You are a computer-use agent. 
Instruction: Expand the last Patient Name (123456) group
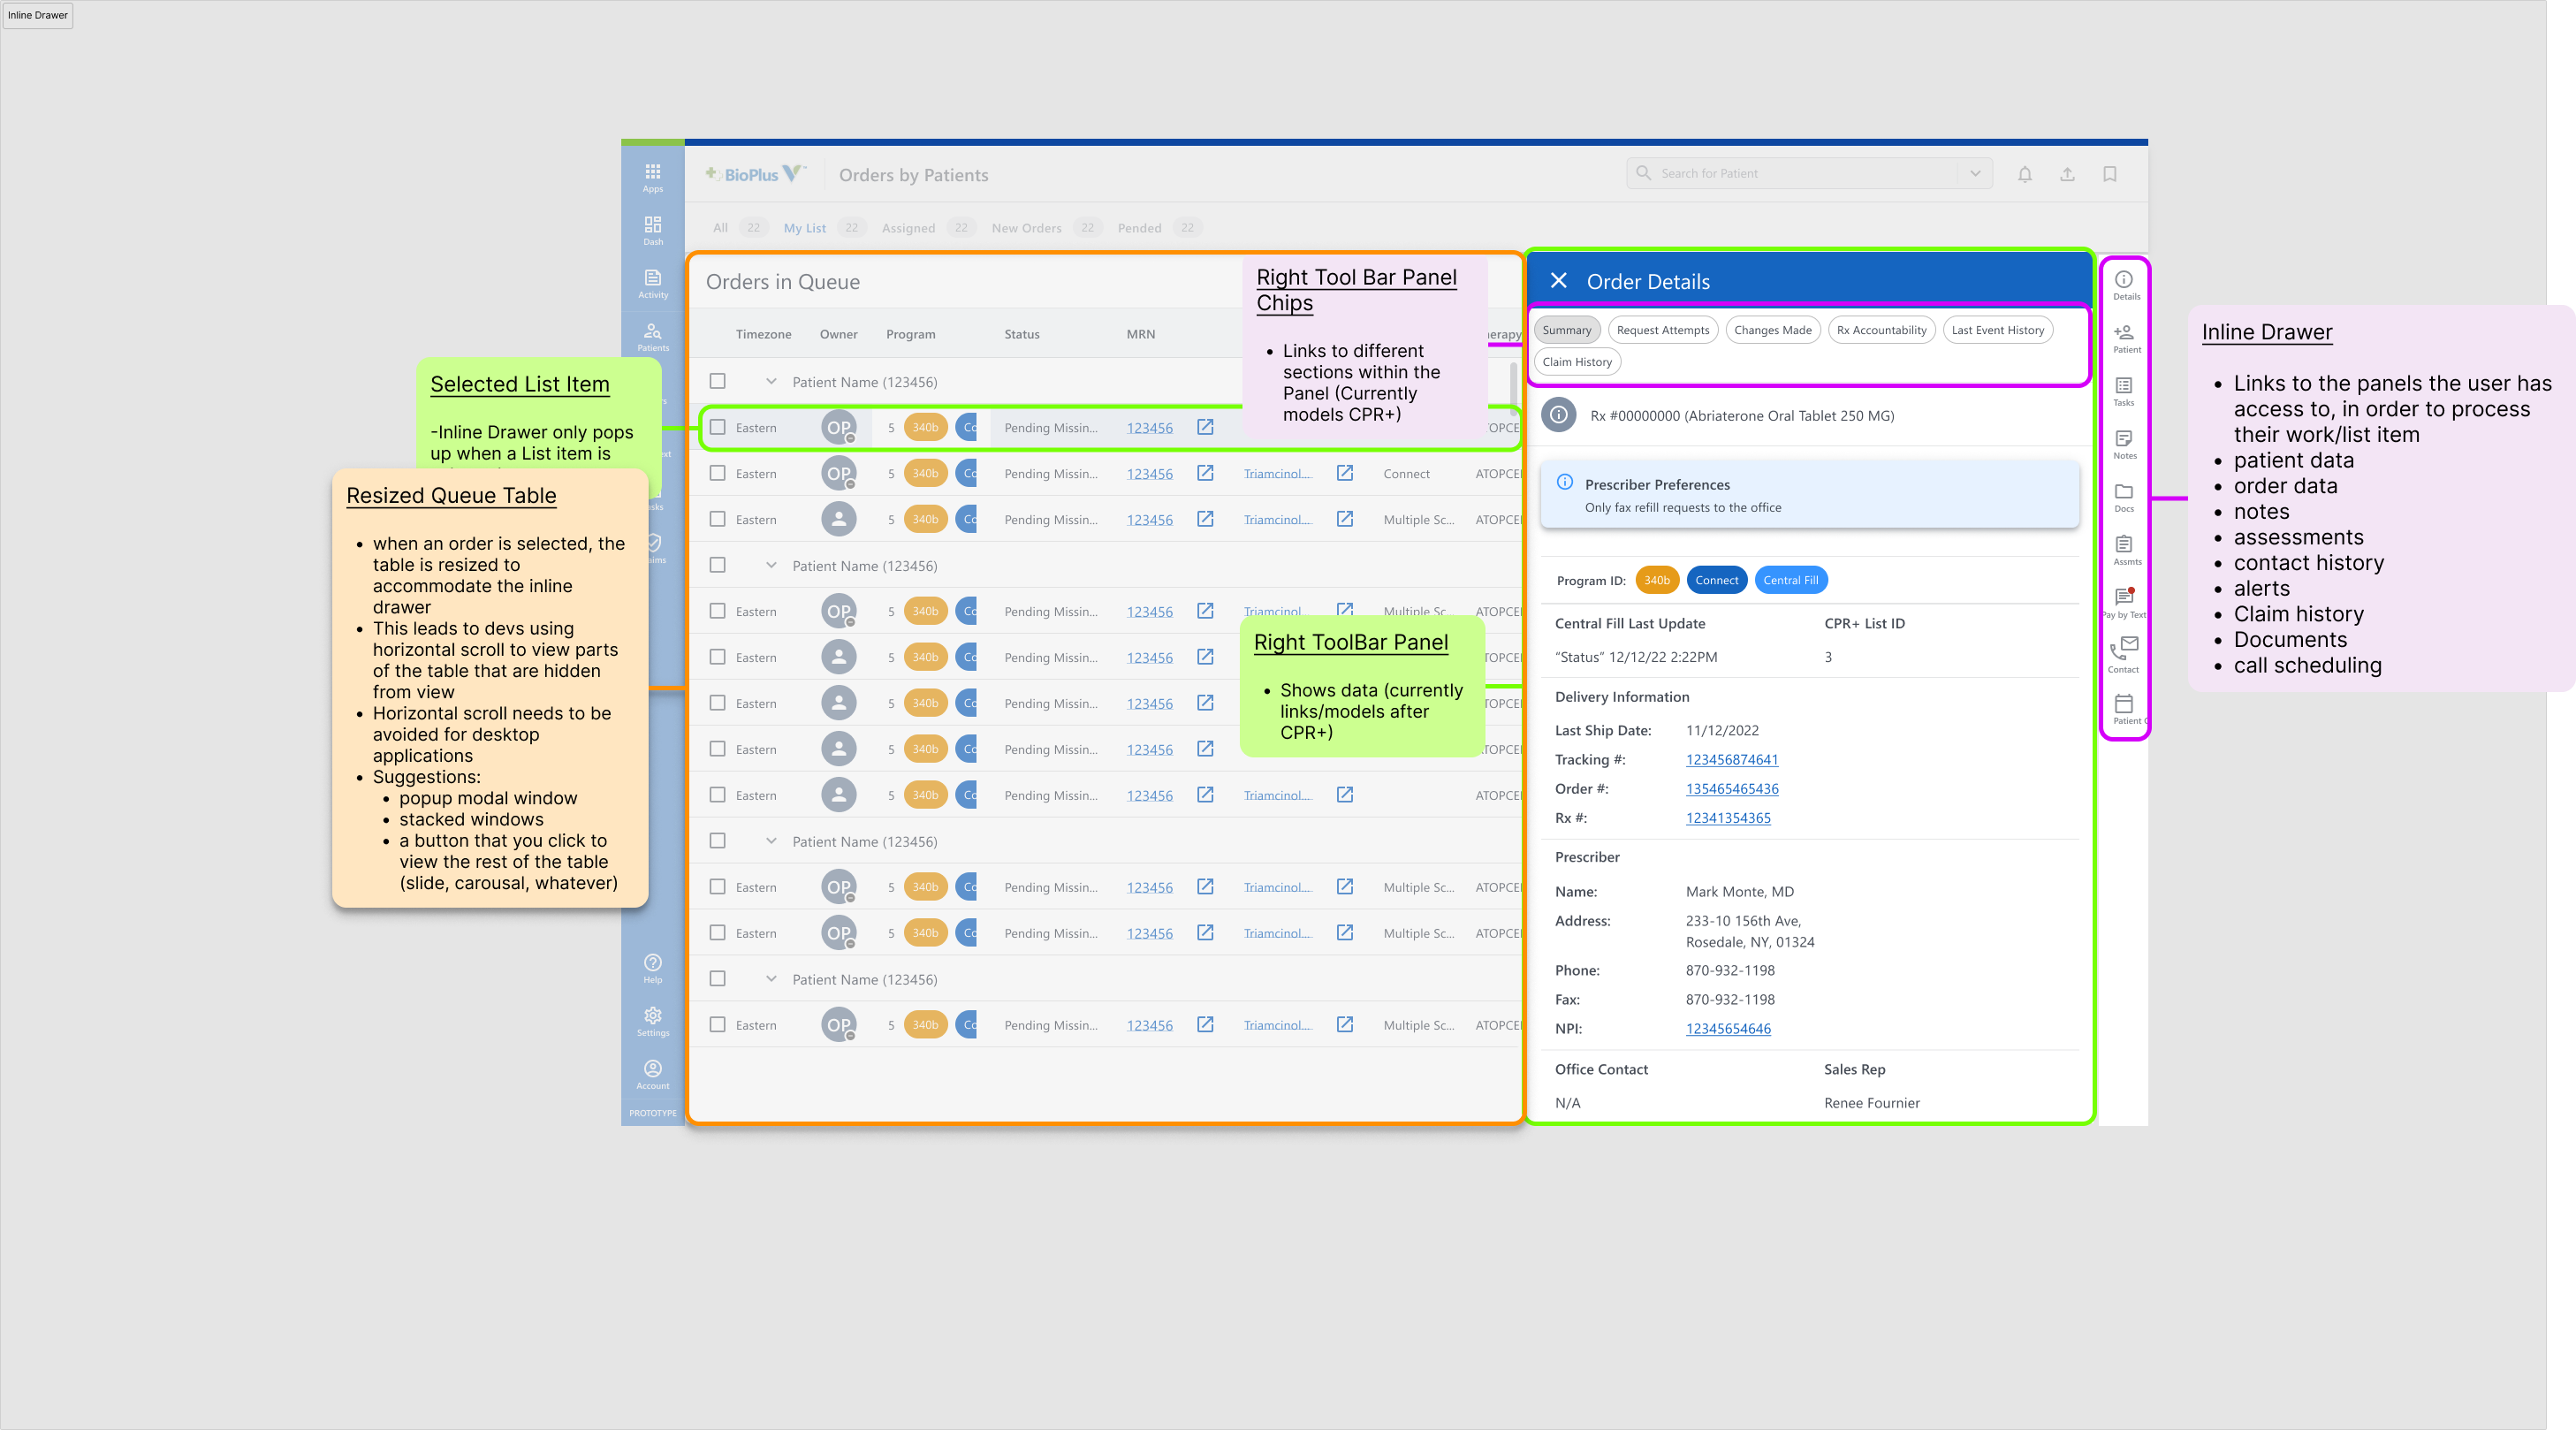click(x=771, y=978)
